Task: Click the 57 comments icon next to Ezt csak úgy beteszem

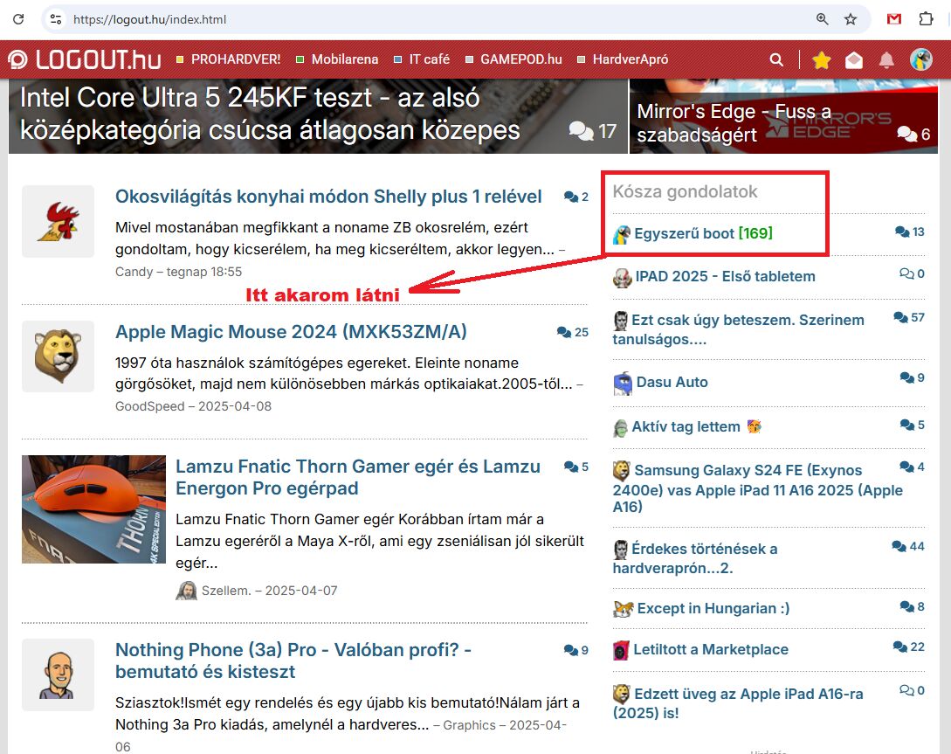Action: click(909, 317)
